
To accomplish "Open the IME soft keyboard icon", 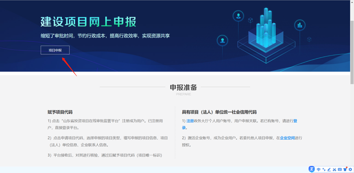I will 339,169.
